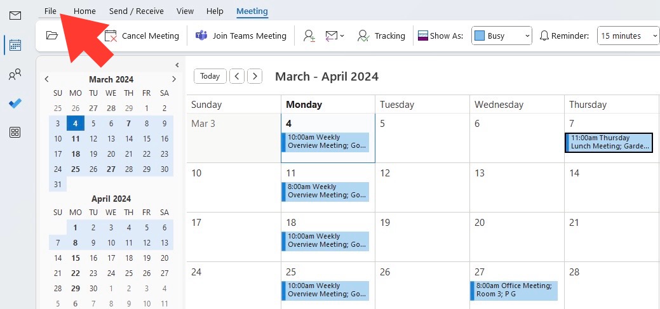Collapse the mini calendar pane

[177, 65]
